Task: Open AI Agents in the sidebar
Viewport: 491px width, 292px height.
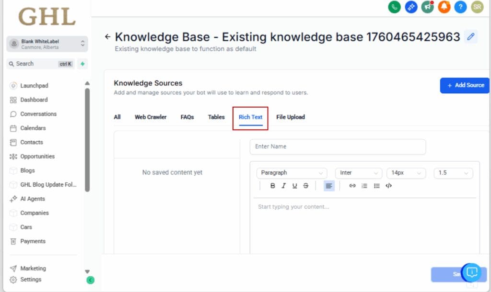Action: [x=33, y=199]
